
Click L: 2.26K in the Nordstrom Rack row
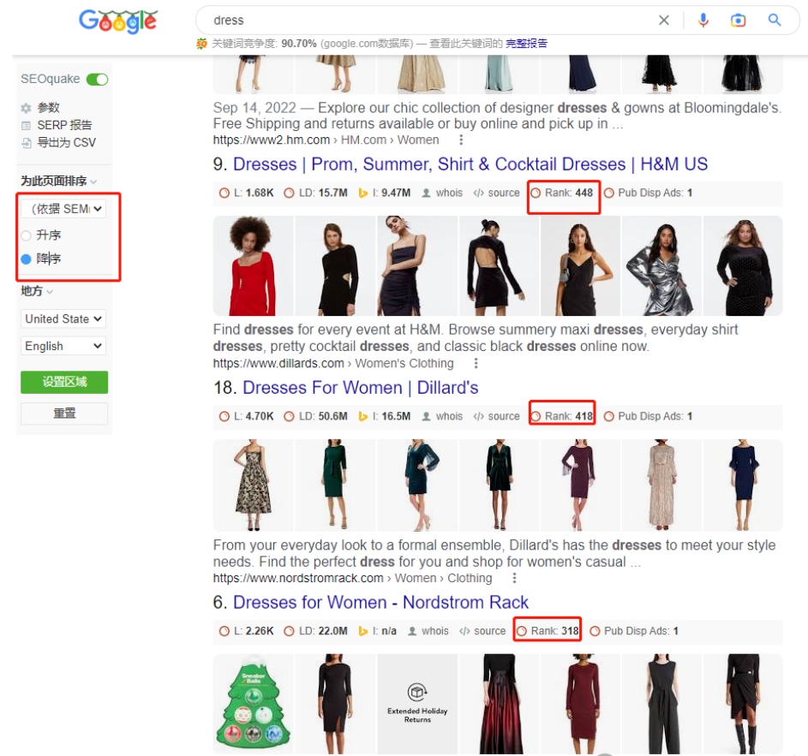coord(246,631)
